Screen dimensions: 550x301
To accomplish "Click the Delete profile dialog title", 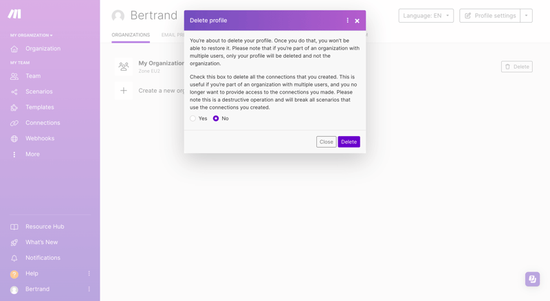I will [208, 21].
